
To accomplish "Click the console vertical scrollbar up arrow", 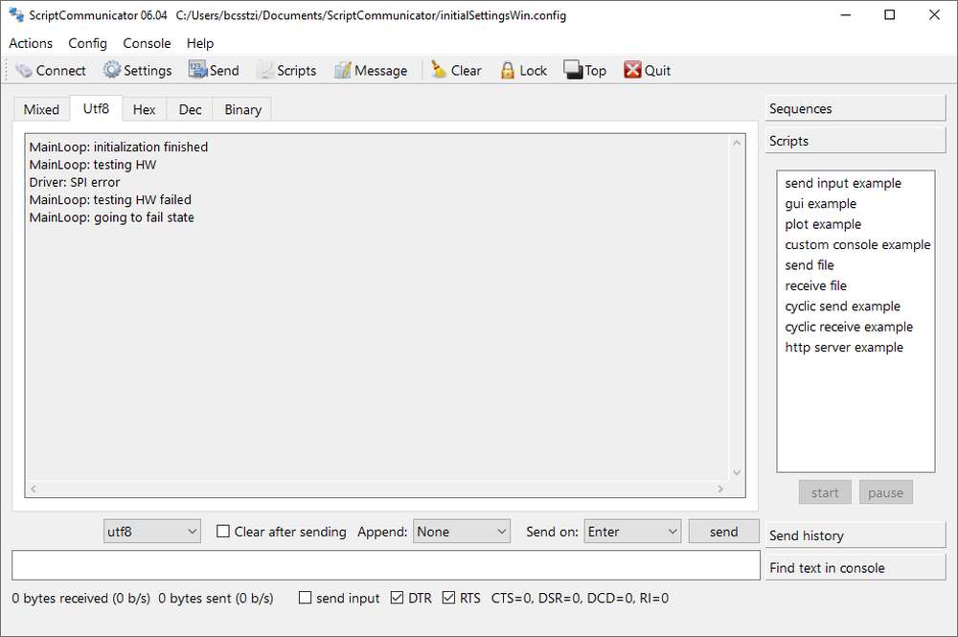I will point(737,143).
